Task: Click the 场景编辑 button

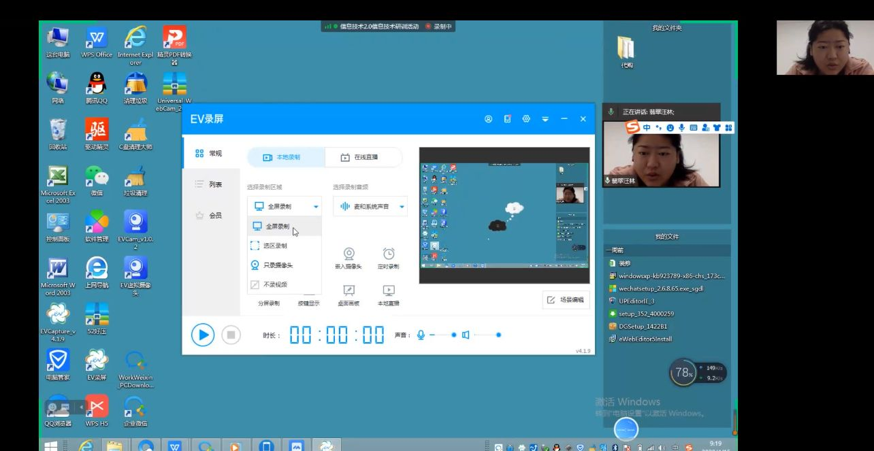Action: [566, 299]
